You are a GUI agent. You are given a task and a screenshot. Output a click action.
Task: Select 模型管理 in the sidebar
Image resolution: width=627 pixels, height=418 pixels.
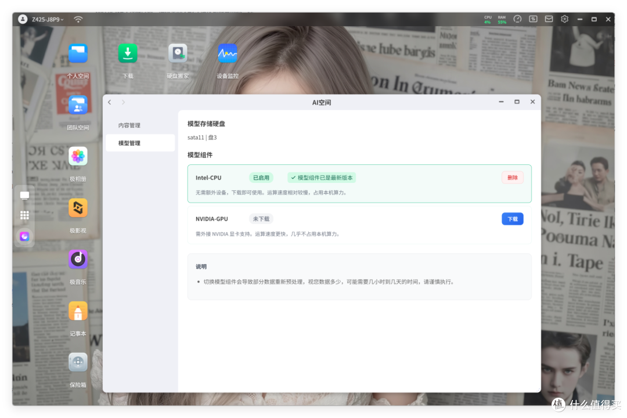[140, 143]
